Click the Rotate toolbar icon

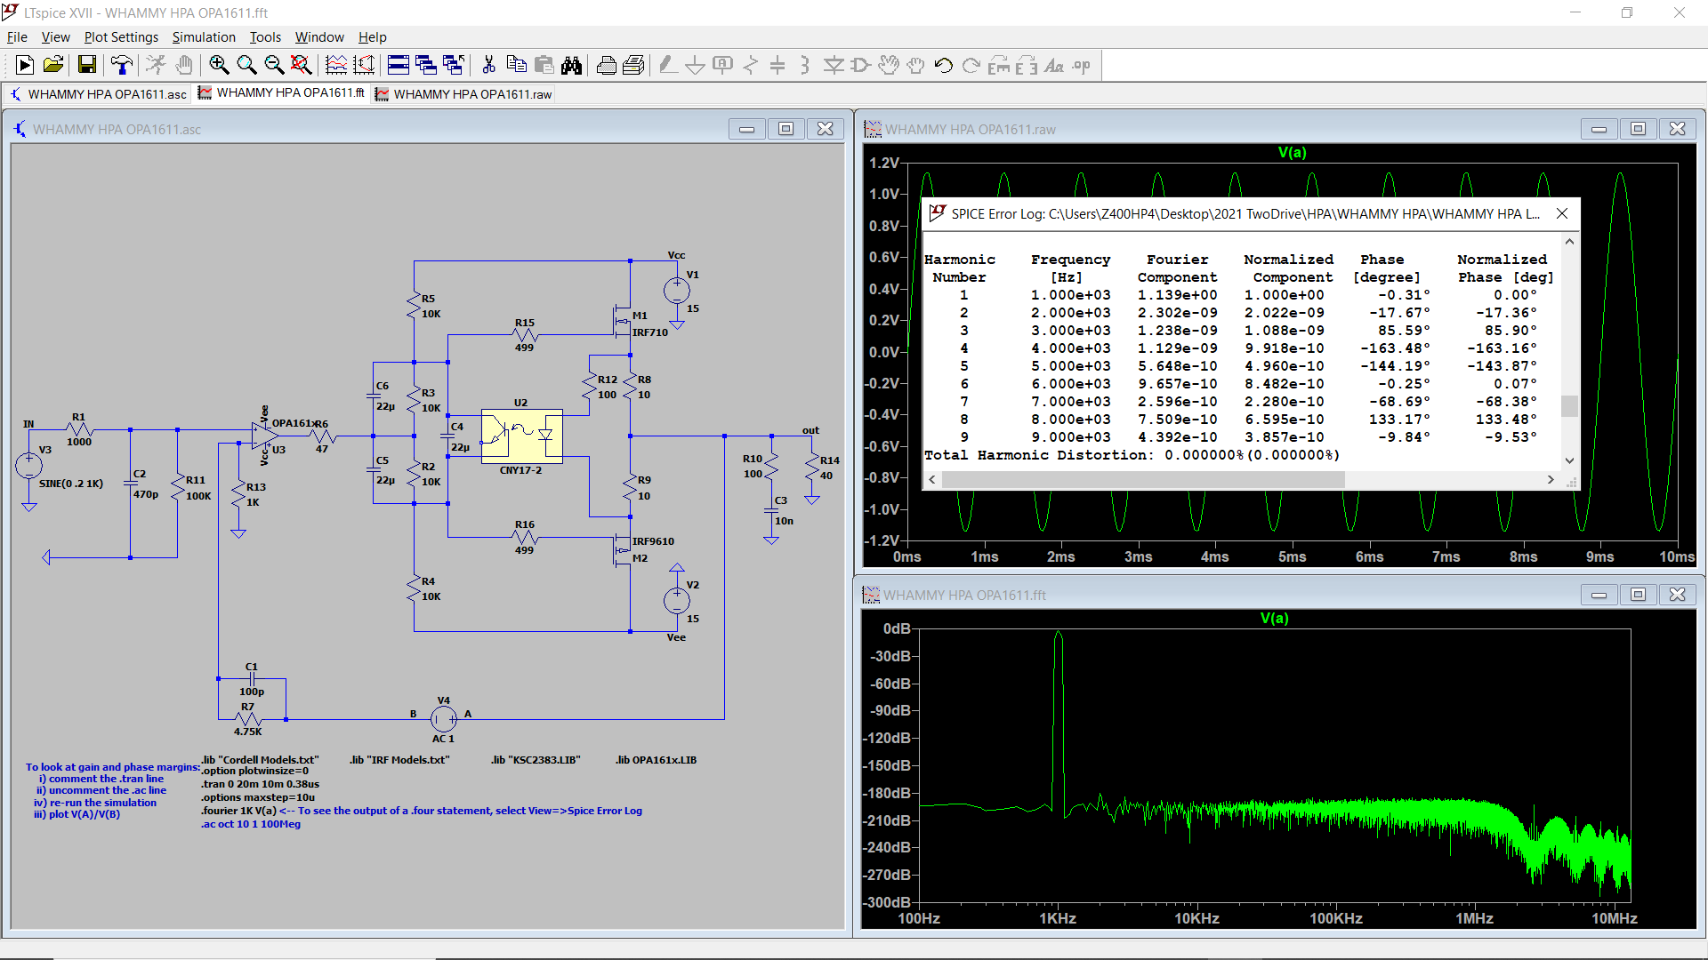(998, 65)
